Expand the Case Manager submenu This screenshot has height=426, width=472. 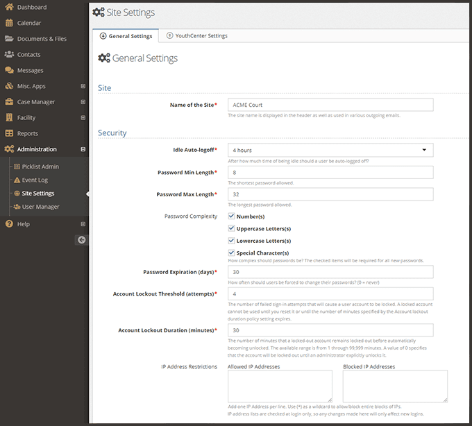(83, 102)
